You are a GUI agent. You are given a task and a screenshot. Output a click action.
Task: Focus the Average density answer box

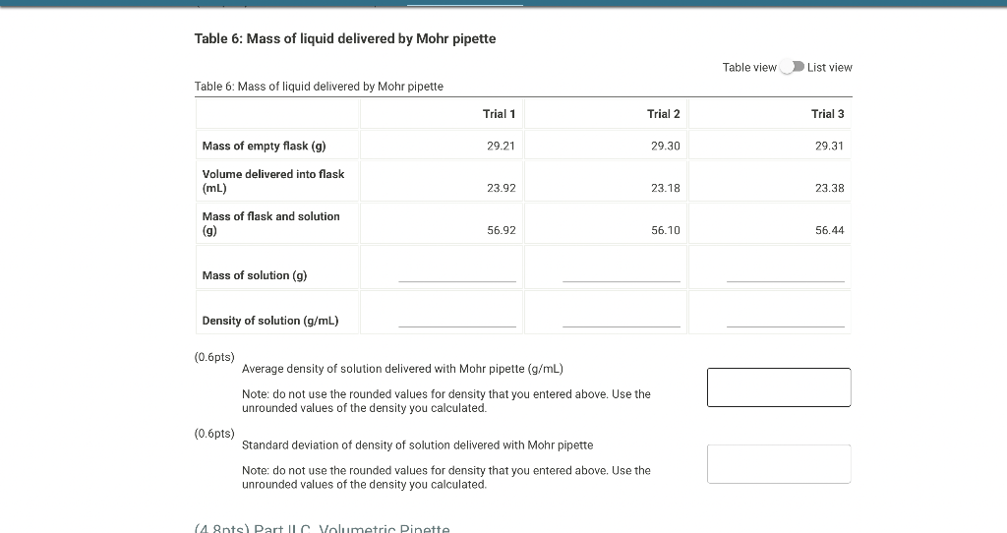[x=779, y=387]
